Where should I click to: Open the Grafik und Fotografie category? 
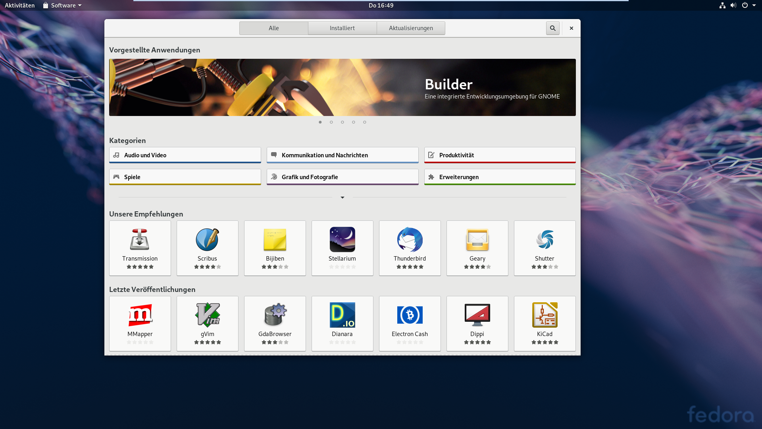[343, 177]
